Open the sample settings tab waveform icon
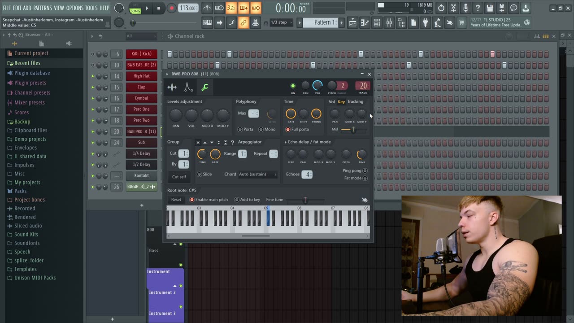574x323 pixels. 172,87
